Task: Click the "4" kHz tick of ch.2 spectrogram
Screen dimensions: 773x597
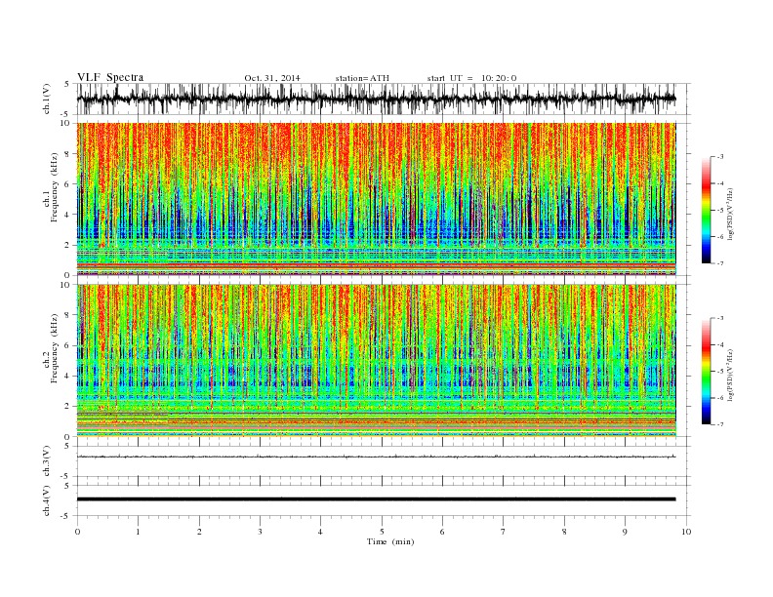Action: click(68, 377)
